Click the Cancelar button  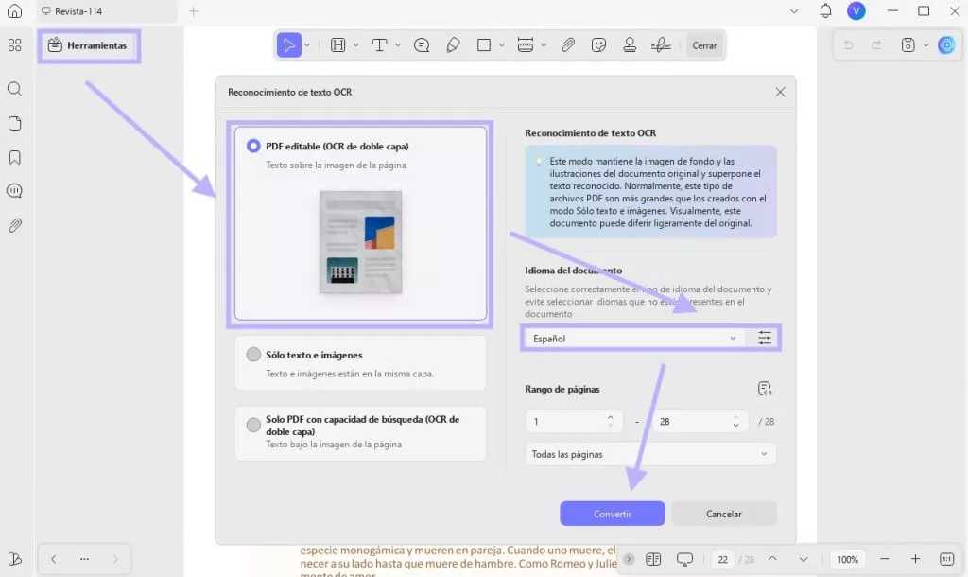click(x=723, y=514)
